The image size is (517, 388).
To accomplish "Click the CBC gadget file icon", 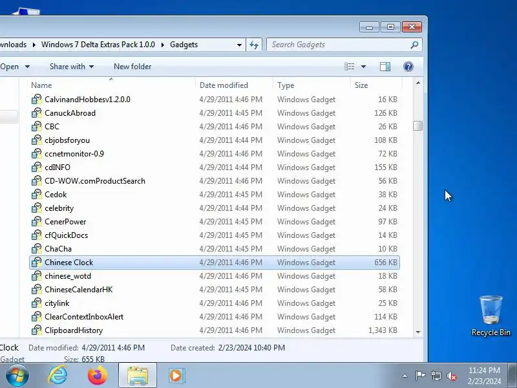I will (37, 126).
